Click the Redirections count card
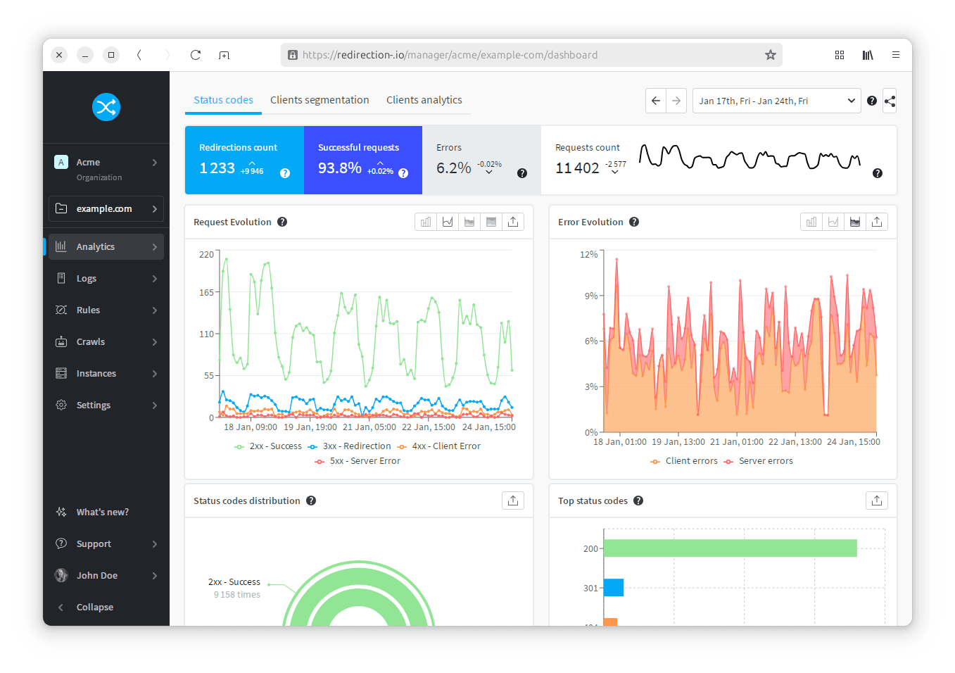The image size is (955, 673). 244,160
